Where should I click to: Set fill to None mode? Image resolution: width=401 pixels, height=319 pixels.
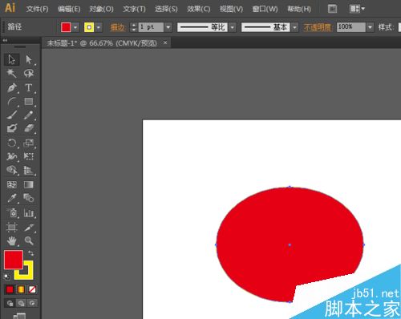coord(32,289)
